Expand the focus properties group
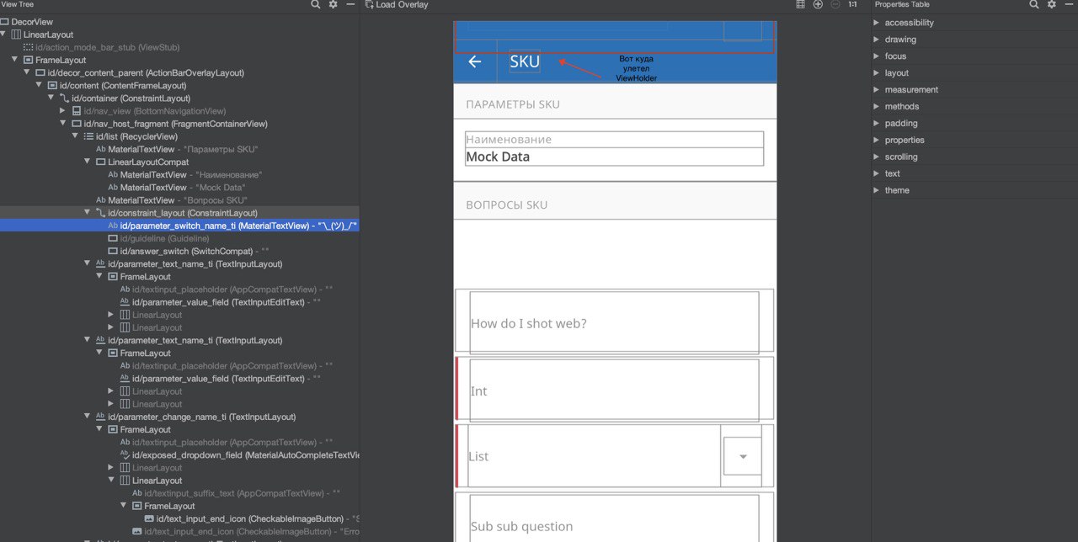The image size is (1078, 542). point(877,56)
